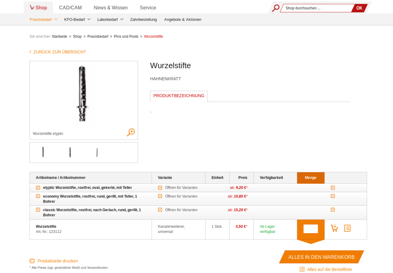Image resolution: width=393 pixels, height=273 pixels.
Task: Zoom product image with magnifier icon
Action: click(x=131, y=132)
